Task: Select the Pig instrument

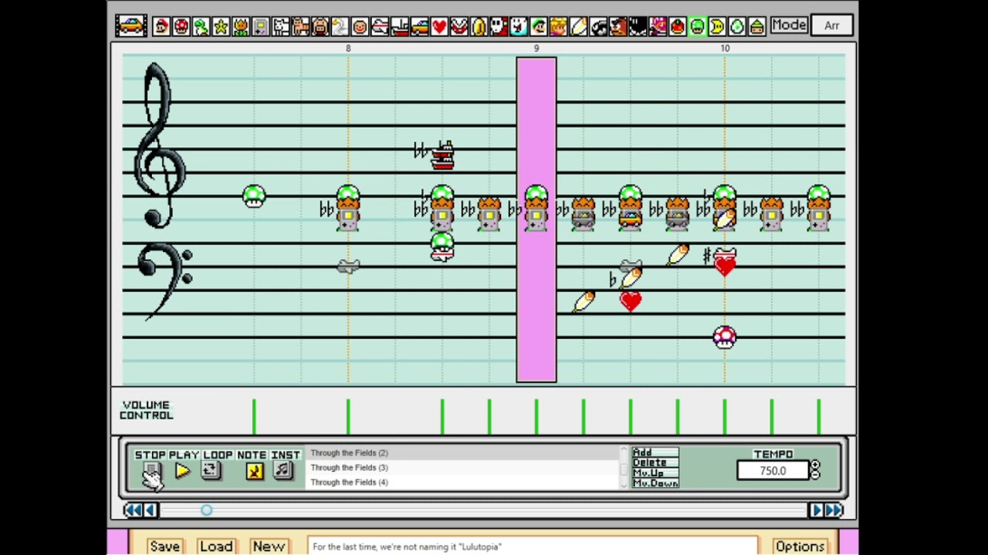Action: pyautogui.click(x=320, y=26)
